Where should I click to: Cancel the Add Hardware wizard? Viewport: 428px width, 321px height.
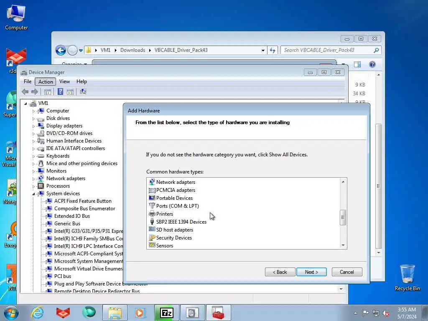[x=347, y=272]
